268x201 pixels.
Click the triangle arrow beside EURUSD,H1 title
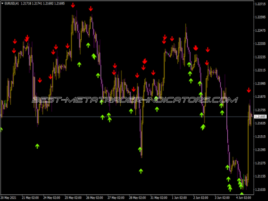[x=2, y=4]
